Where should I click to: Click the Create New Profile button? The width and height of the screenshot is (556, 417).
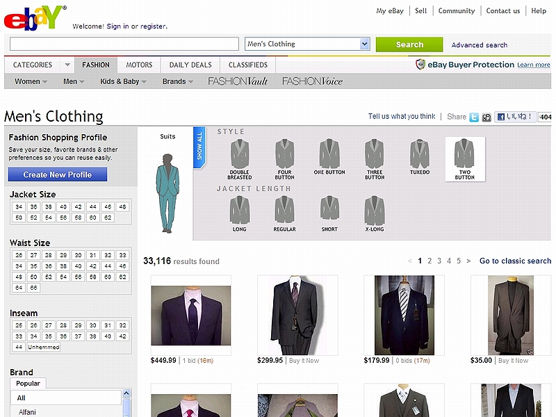point(58,174)
